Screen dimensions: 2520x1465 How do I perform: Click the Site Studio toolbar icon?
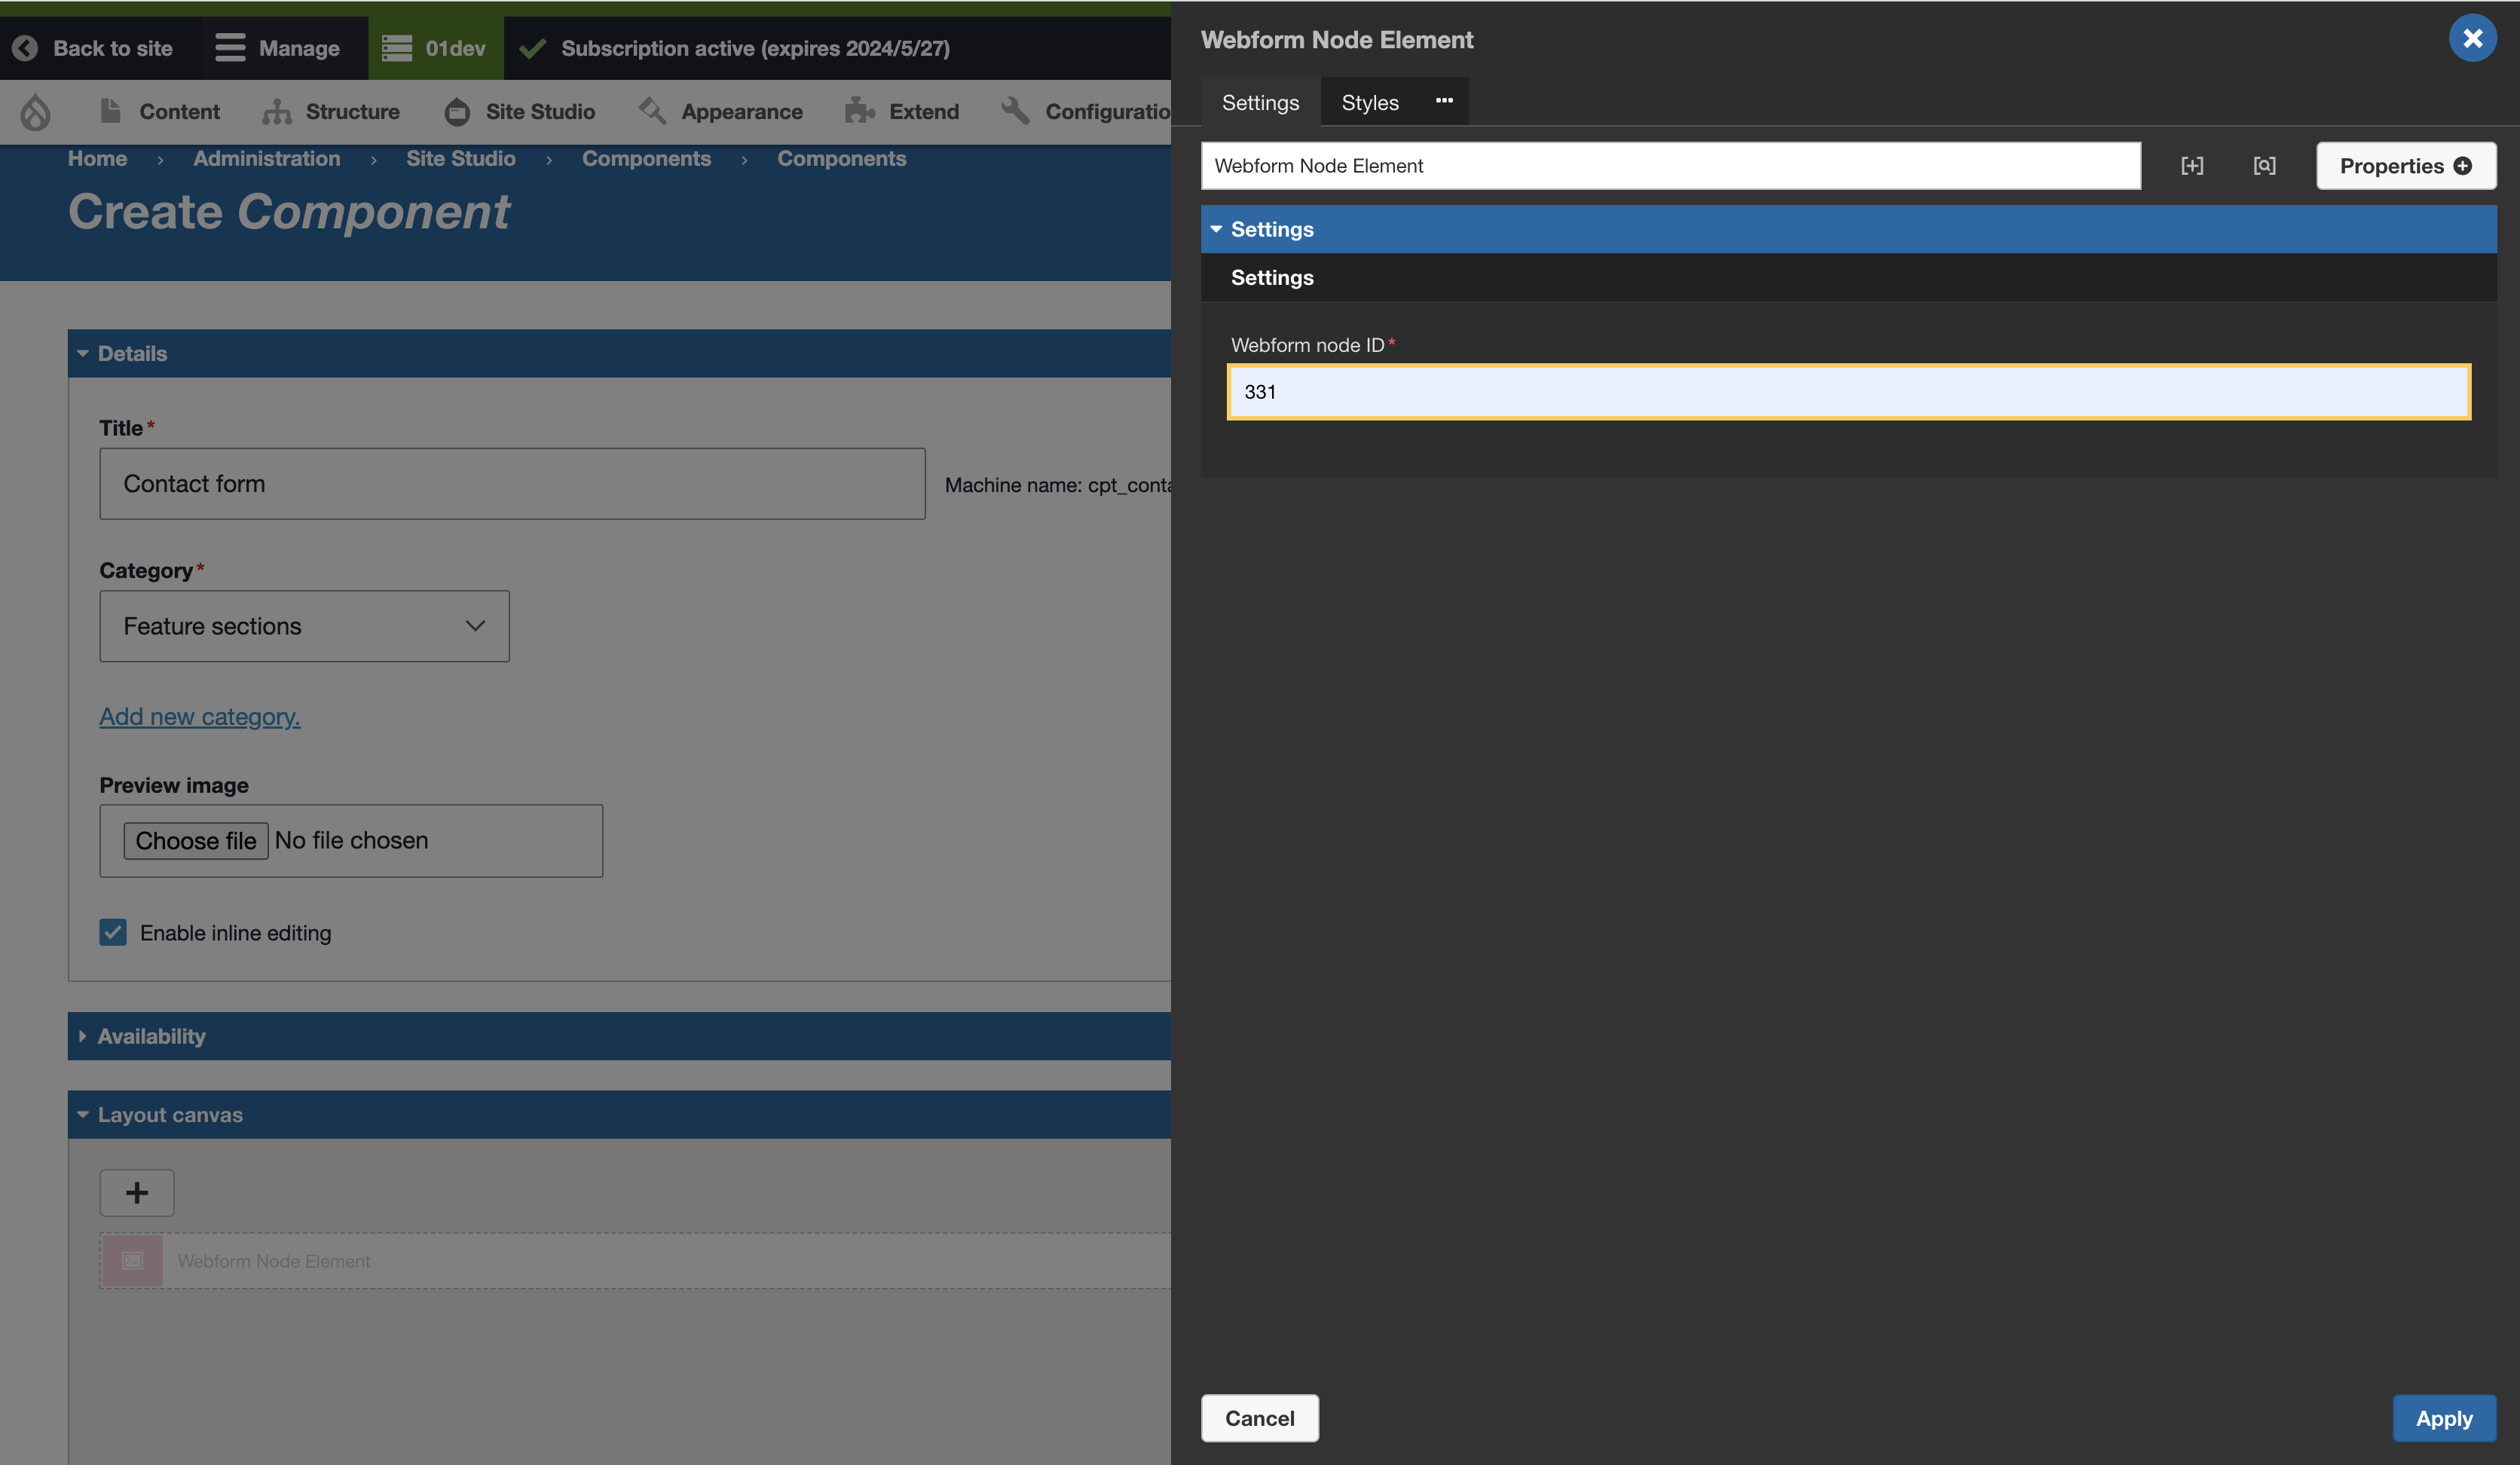pos(457,111)
